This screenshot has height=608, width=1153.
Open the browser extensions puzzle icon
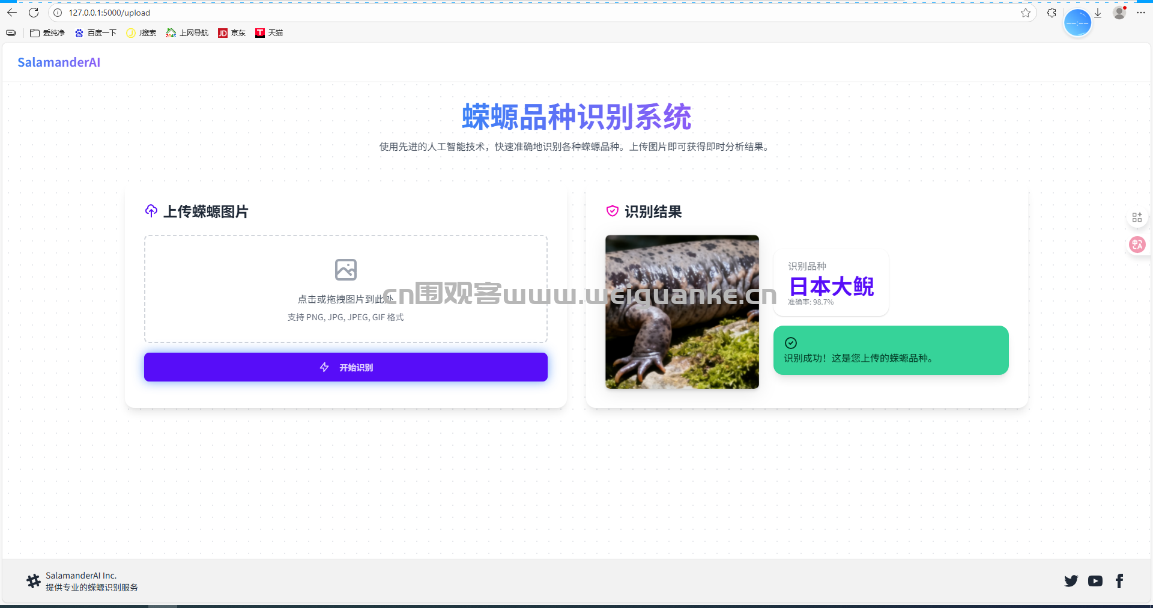click(1052, 13)
